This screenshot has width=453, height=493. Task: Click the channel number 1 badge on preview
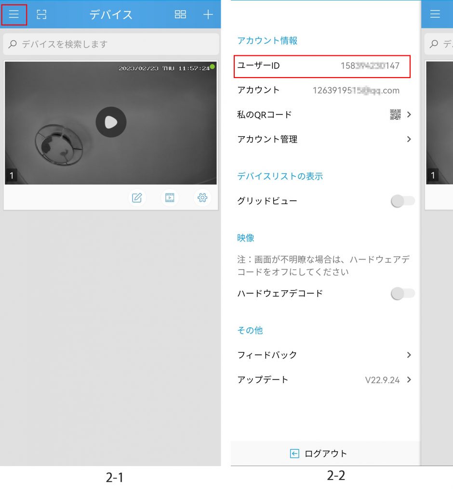pyautogui.click(x=12, y=175)
